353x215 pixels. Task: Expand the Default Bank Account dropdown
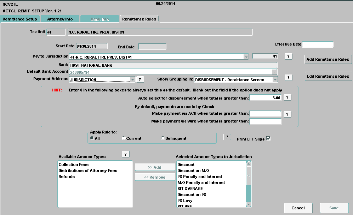point(274,72)
